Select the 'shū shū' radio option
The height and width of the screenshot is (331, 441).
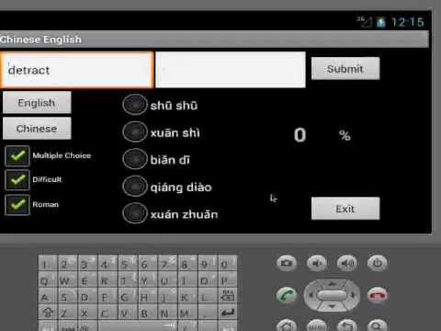click(x=135, y=105)
